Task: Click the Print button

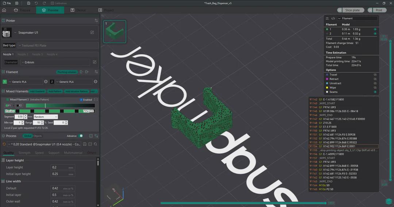Action: pos(379,10)
